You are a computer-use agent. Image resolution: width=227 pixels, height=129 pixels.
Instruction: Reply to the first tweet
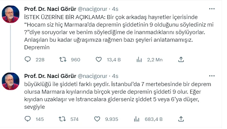pyautogui.click(x=28, y=60)
